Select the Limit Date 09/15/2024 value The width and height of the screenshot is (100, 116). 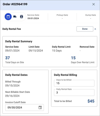(36, 51)
